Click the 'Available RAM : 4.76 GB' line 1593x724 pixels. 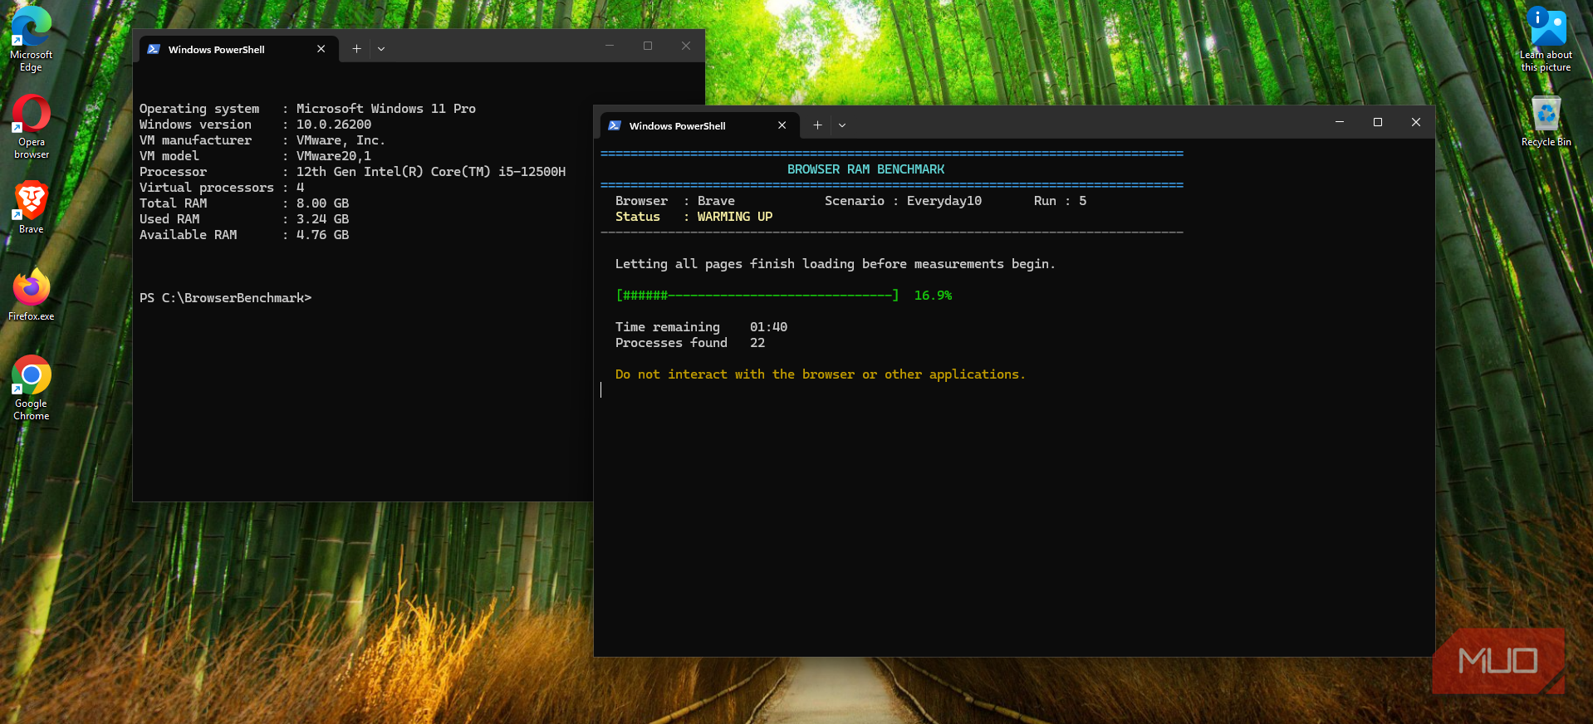[x=244, y=235]
